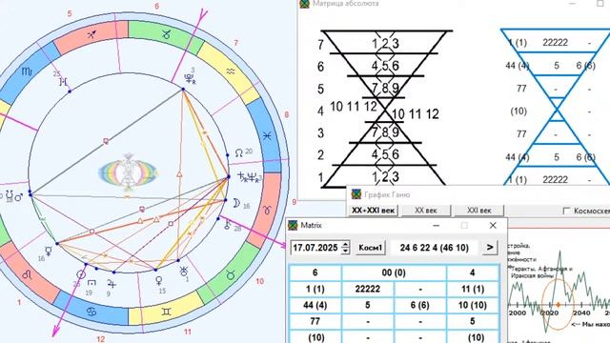610x343 pixels.
Task: Click the Cancer sign segment
Action: click(91, 312)
